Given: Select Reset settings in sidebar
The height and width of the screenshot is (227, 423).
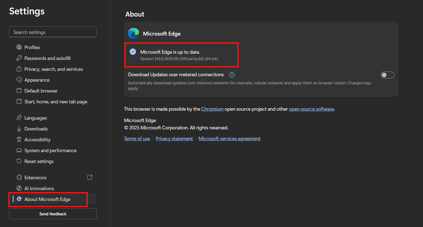Looking at the screenshot, I should coord(39,161).
